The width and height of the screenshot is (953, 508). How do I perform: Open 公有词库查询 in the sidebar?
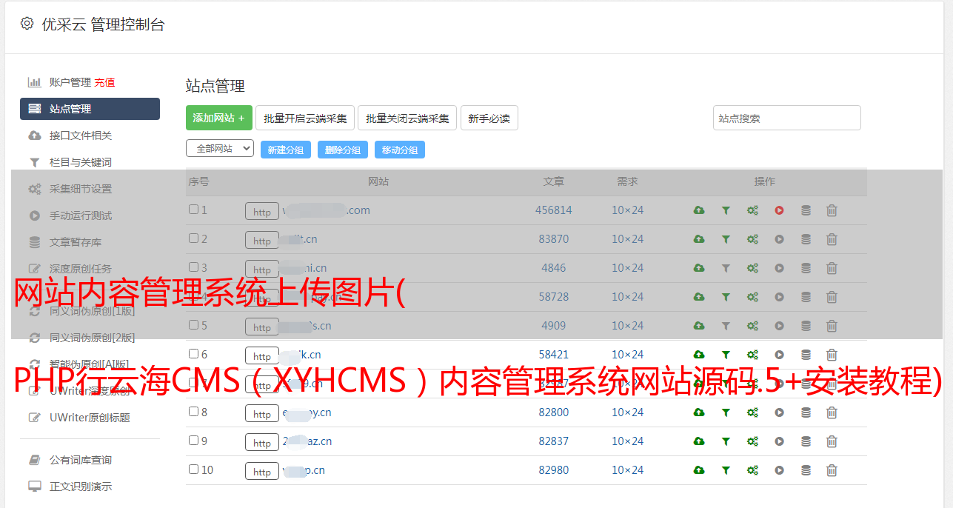pos(81,461)
